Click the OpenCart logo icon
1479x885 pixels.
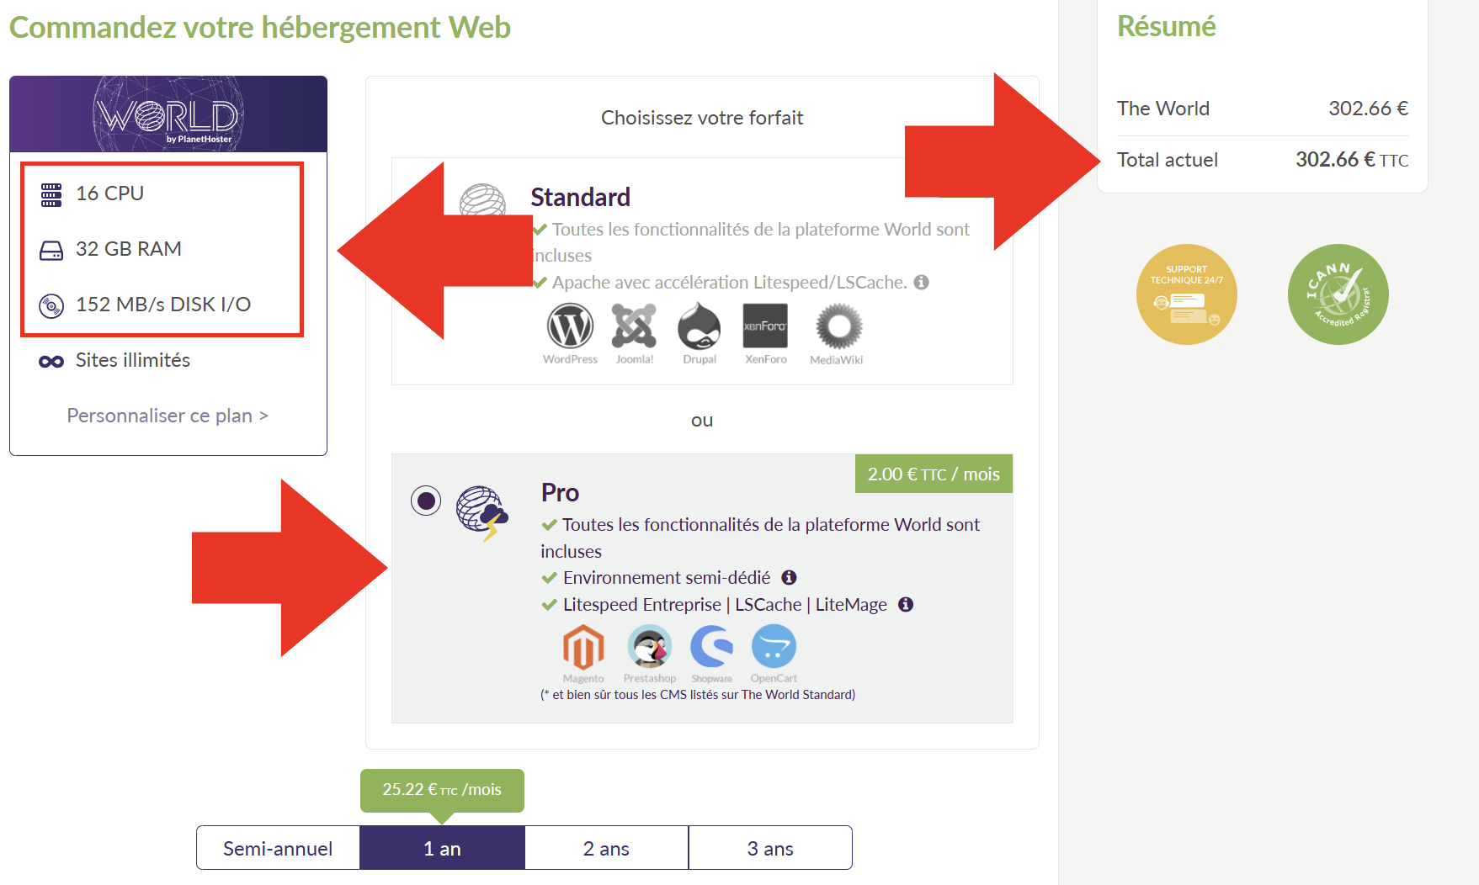[x=774, y=647]
